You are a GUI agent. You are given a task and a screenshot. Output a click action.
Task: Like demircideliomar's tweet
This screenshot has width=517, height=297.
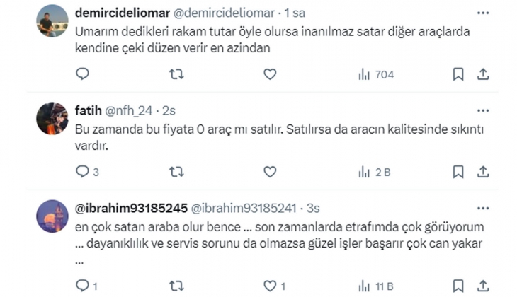(x=270, y=74)
